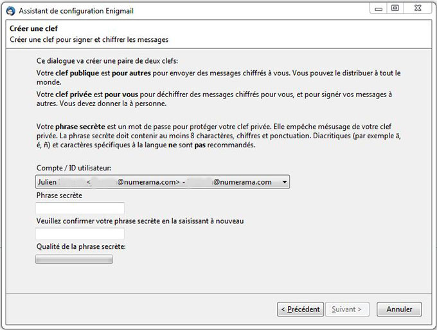Minimize the Enigmail assistant window
This screenshot has height=330, width=437.
coord(379,8)
